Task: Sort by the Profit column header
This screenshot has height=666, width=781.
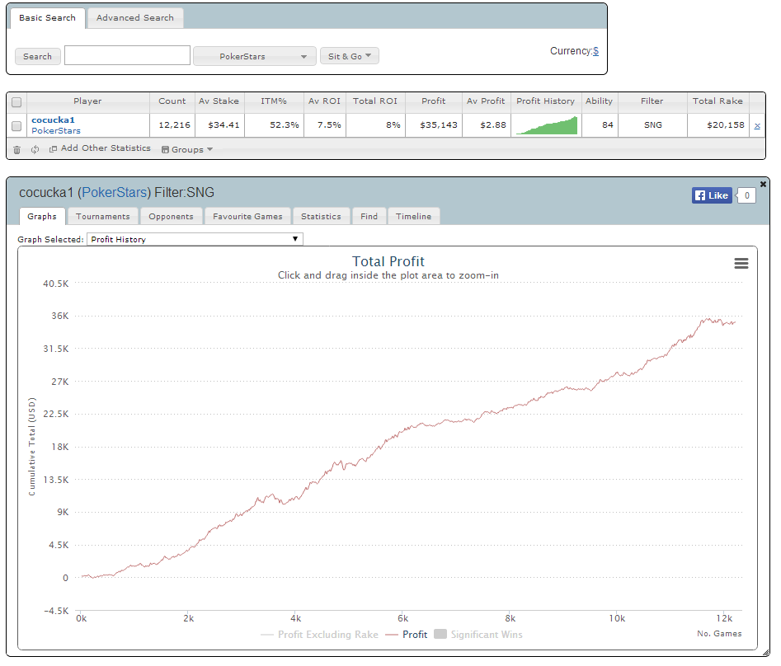Action: pos(433,101)
